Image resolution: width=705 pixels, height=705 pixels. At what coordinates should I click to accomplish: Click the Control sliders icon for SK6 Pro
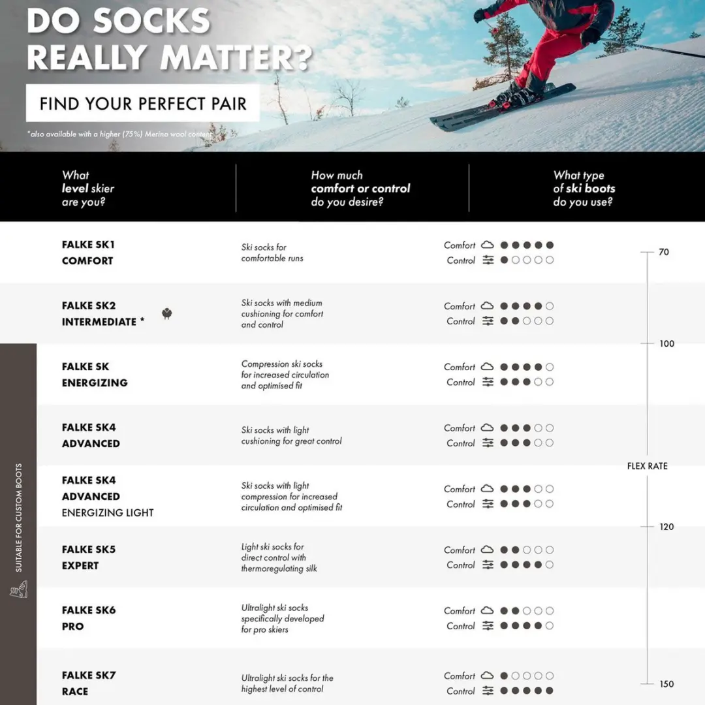click(x=488, y=625)
